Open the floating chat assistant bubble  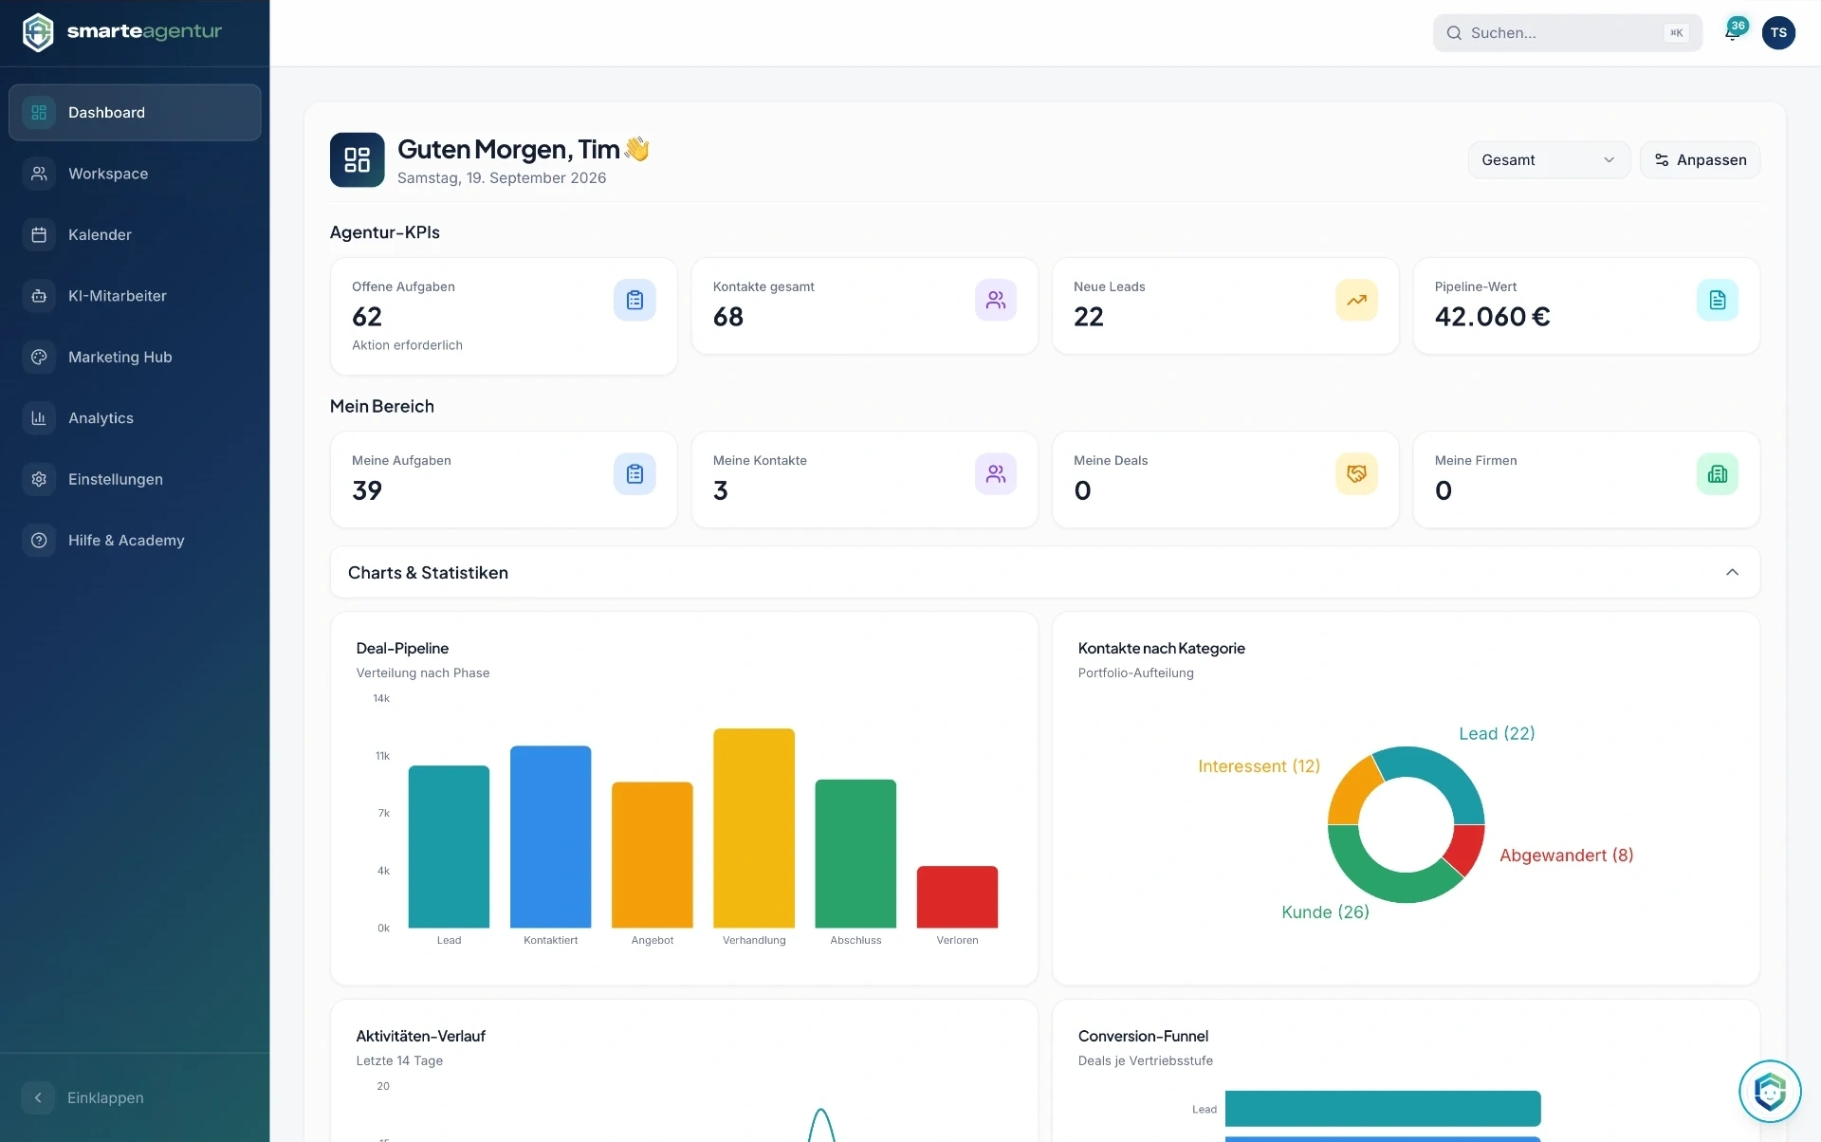pyautogui.click(x=1770, y=1091)
